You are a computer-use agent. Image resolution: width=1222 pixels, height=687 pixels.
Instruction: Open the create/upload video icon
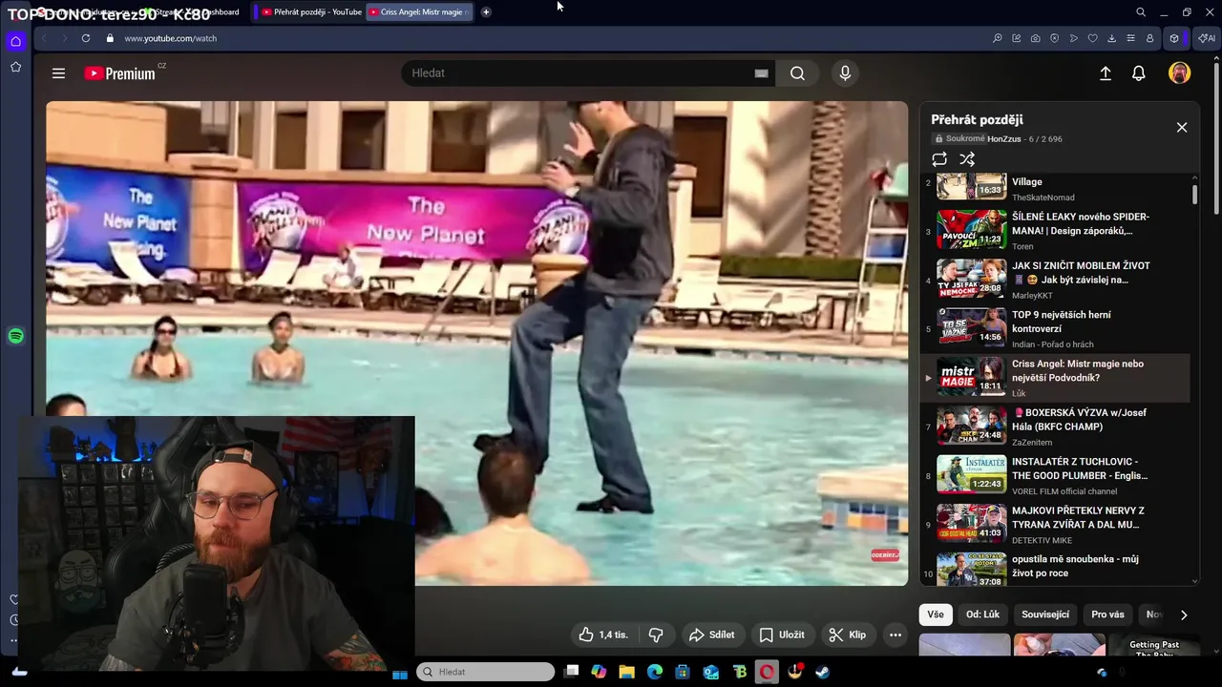click(x=1106, y=73)
